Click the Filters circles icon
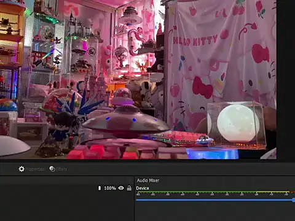 [x=52, y=169]
